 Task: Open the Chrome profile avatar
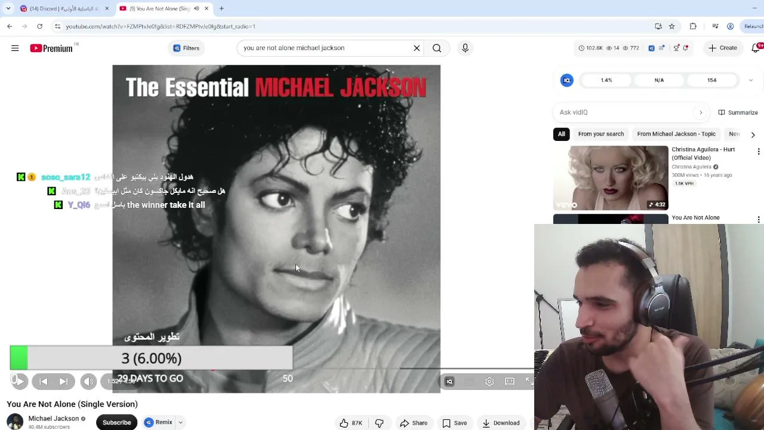(x=730, y=26)
